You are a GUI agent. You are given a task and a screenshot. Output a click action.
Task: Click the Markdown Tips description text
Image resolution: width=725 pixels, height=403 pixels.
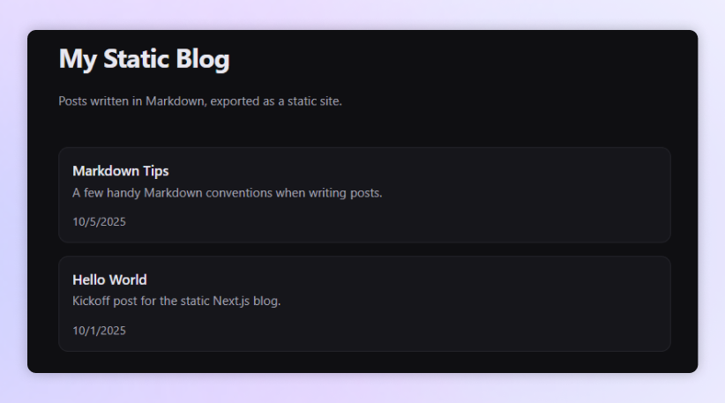click(x=227, y=192)
